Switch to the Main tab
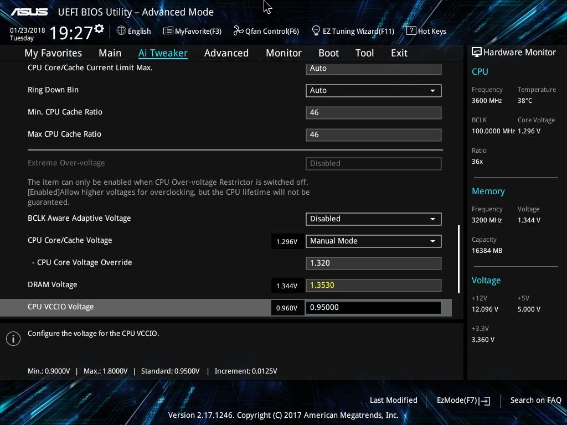Viewport: 567px width, 425px height. click(110, 53)
